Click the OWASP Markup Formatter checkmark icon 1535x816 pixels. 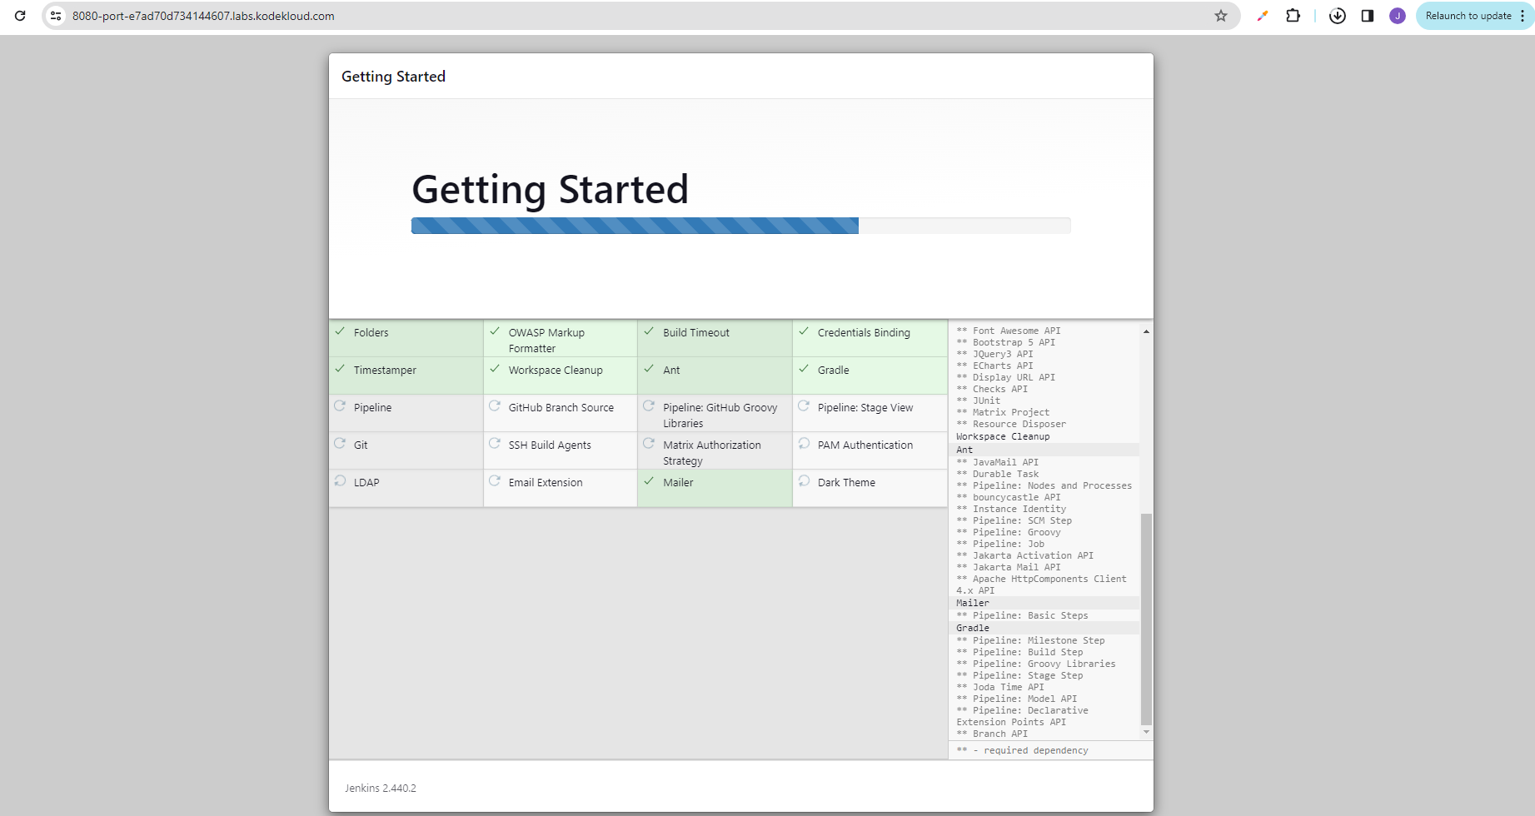pos(495,331)
